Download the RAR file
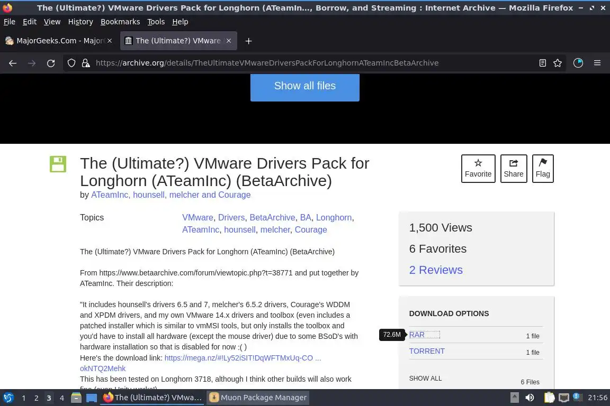 pyautogui.click(x=417, y=335)
